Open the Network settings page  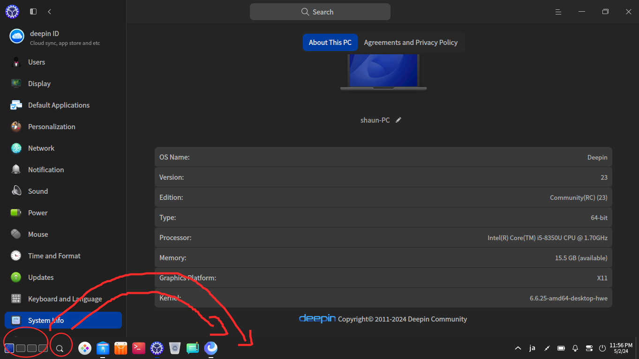pos(63,148)
